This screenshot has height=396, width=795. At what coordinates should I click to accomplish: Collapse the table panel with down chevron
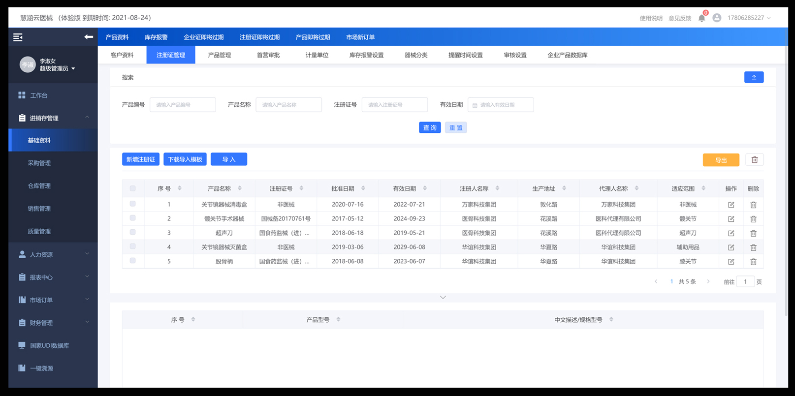tap(443, 297)
